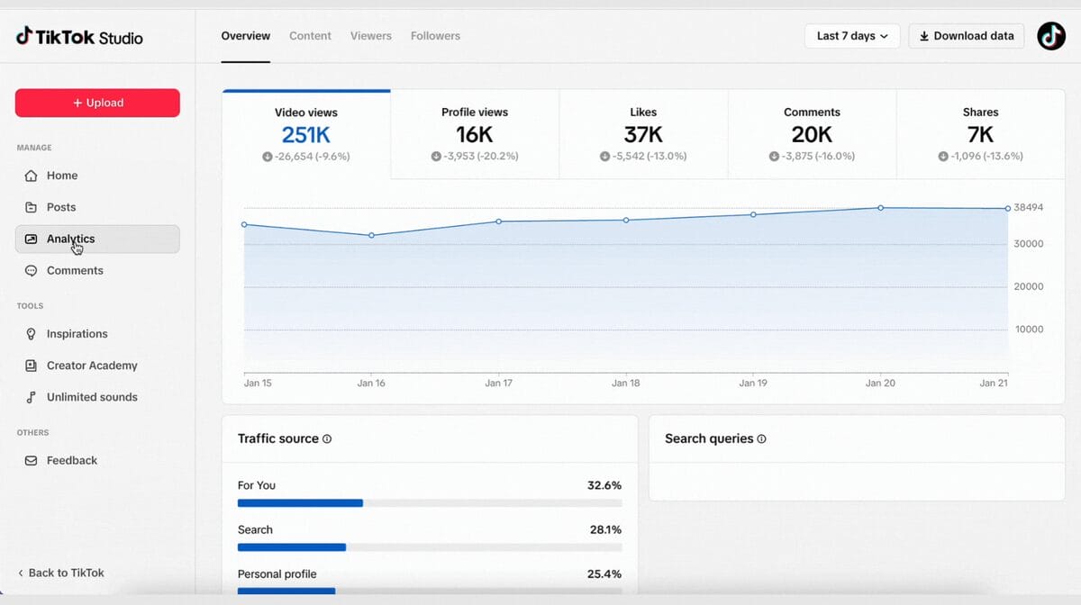
Task: Select the Home icon in sidebar
Action: tap(30, 175)
